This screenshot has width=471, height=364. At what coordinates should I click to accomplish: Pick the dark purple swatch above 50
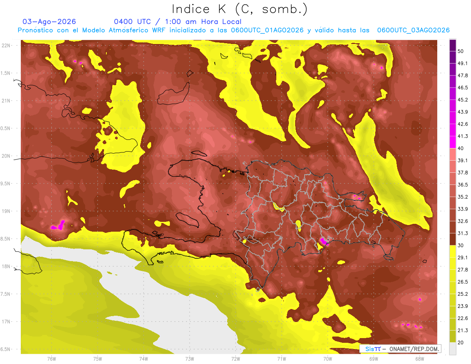tap(453, 45)
